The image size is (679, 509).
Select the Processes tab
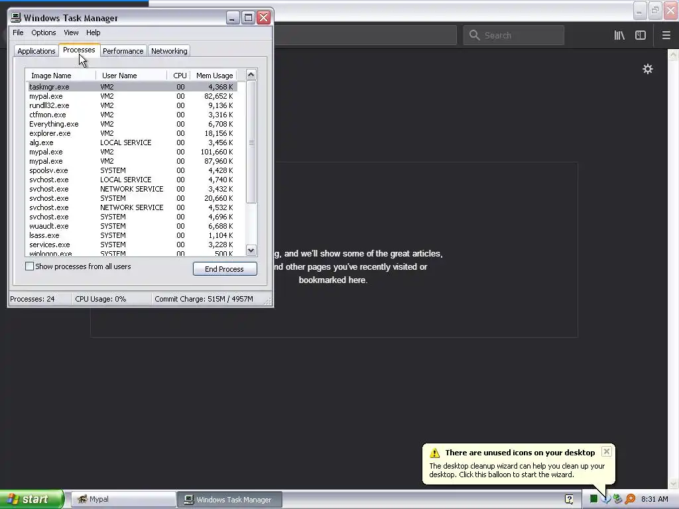point(79,50)
